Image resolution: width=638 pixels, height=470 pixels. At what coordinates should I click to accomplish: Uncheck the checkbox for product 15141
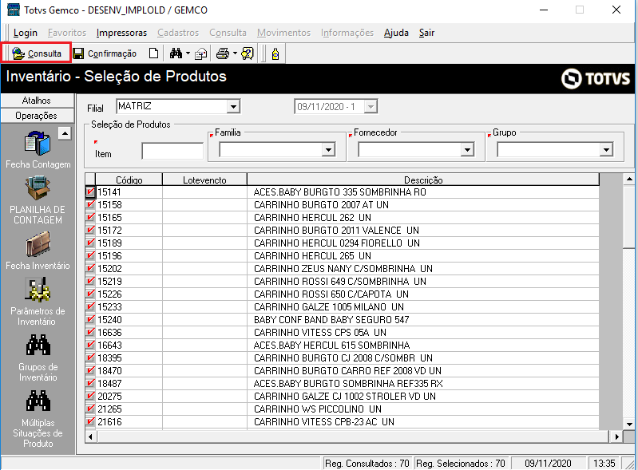coord(90,192)
